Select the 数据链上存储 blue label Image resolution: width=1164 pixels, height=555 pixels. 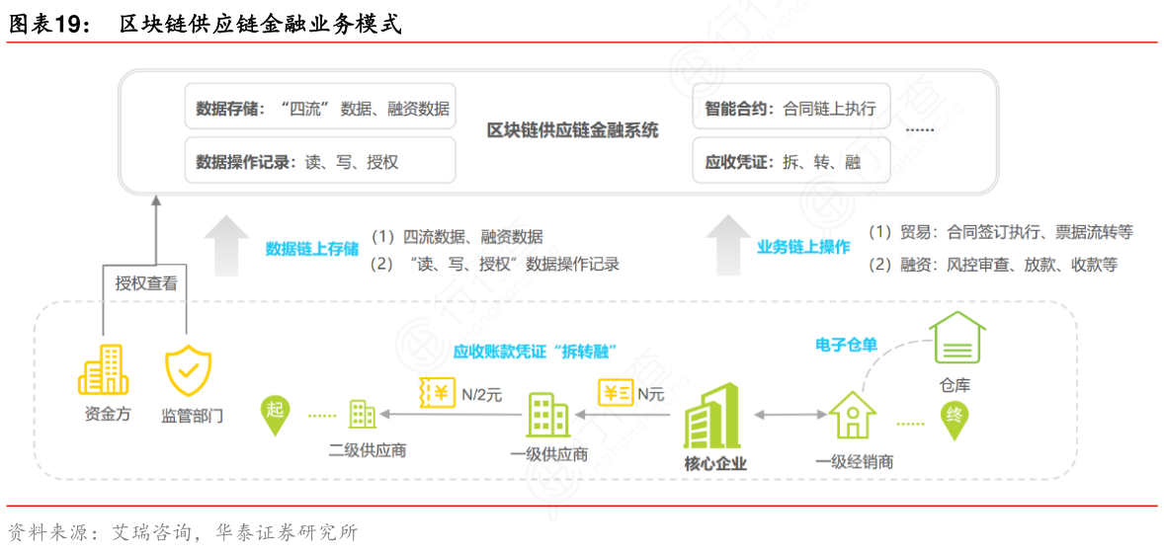[x=312, y=249]
